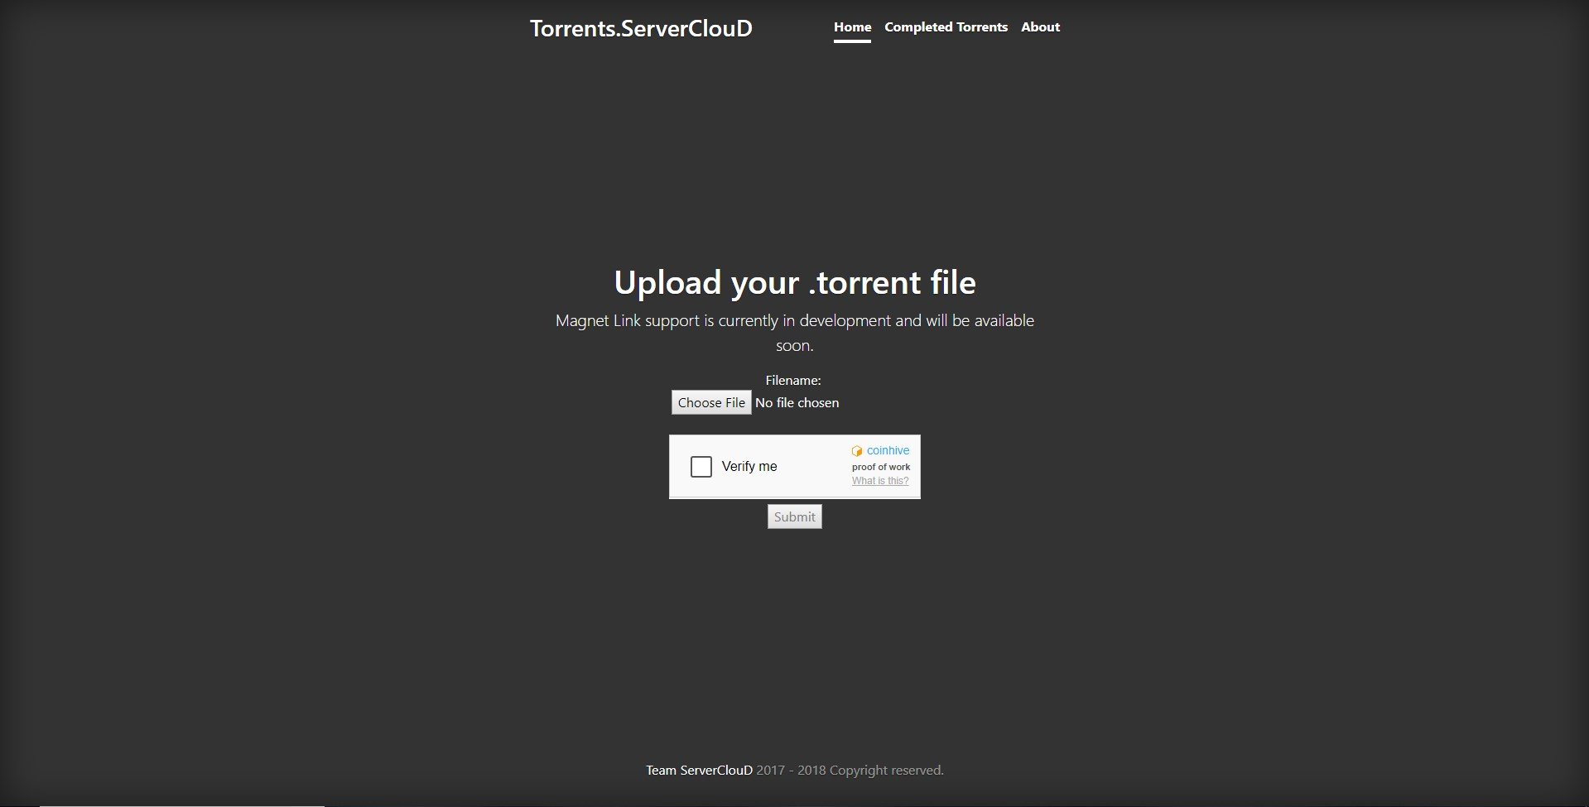
Task: Follow the Team ServerClouD footer link
Action: point(699,771)
